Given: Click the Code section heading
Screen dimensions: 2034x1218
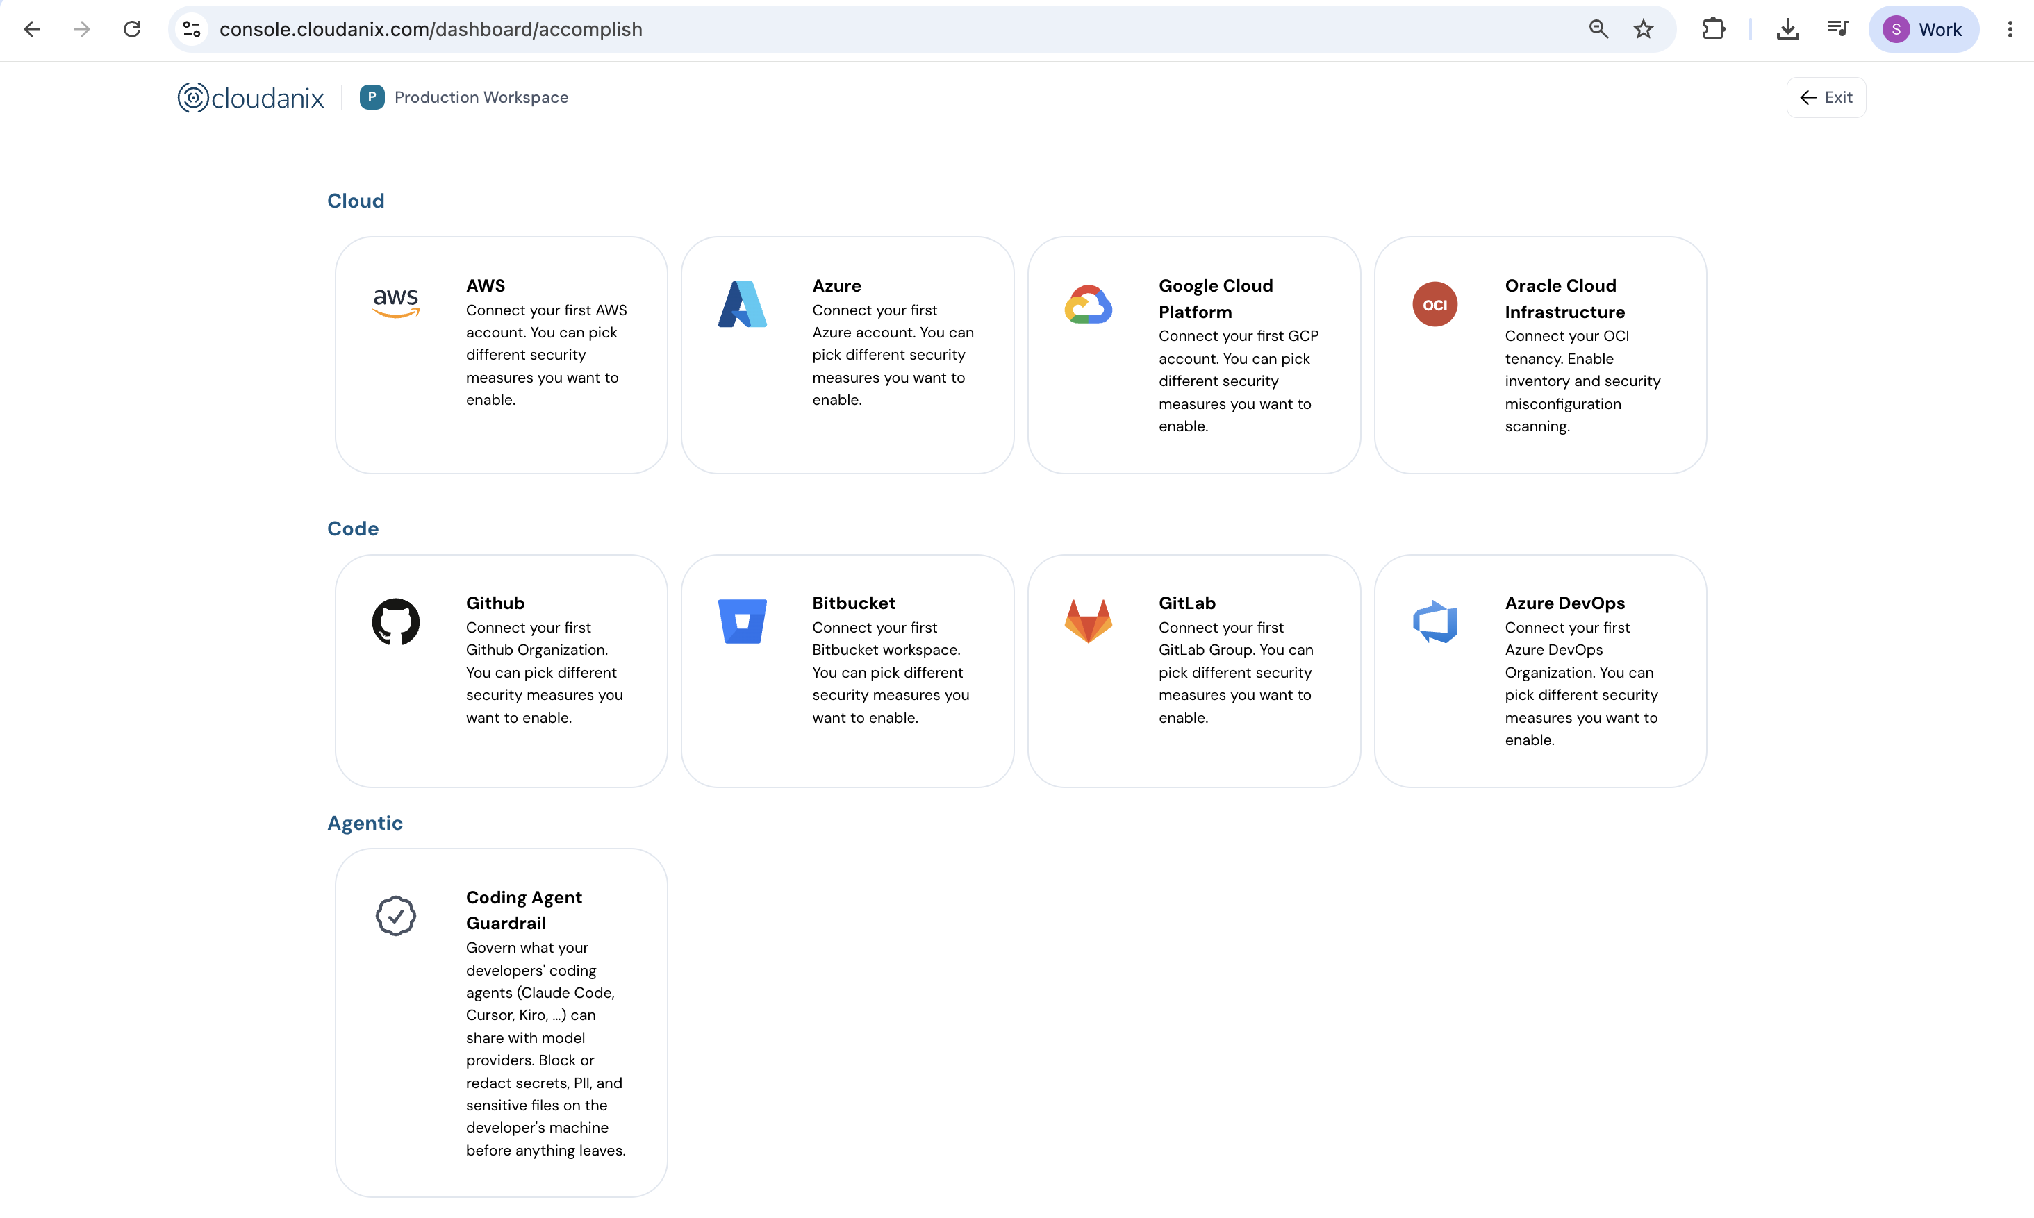Looking at the screenshot, I should (353, 528).
